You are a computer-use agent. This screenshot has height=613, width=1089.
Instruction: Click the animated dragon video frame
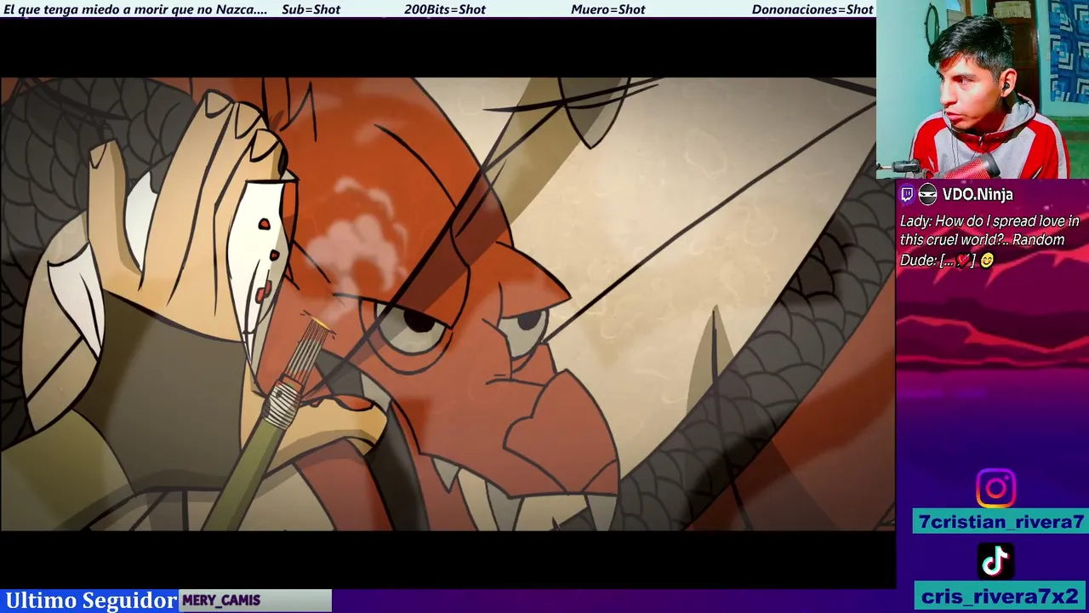[447, 304]
